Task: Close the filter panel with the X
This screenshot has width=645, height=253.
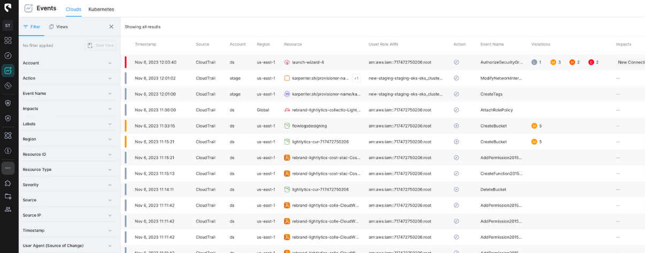Action: click(111, 27)
